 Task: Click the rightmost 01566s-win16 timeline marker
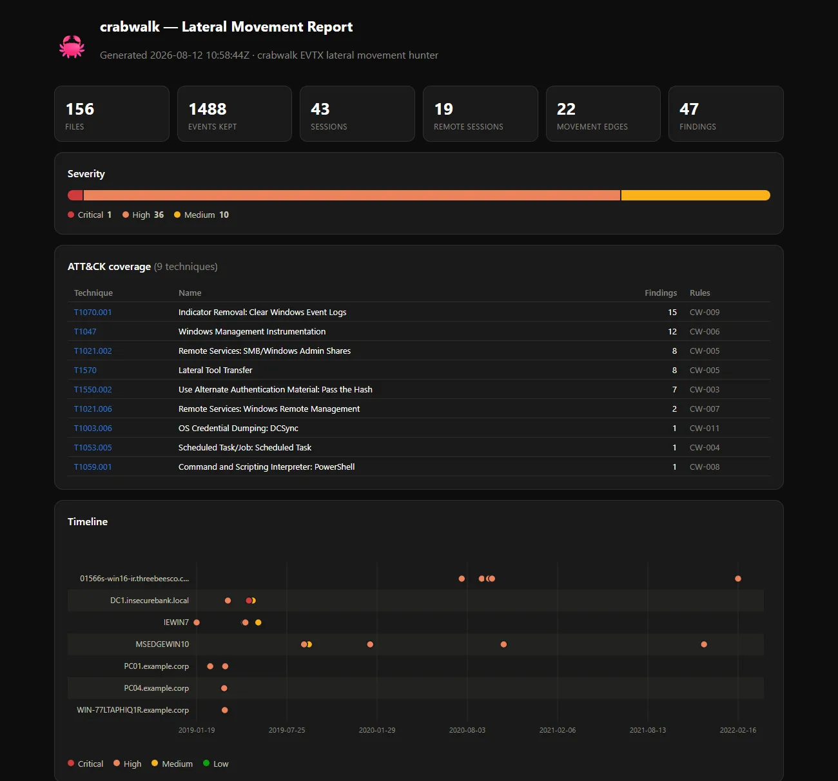click(x=738, y=579)
